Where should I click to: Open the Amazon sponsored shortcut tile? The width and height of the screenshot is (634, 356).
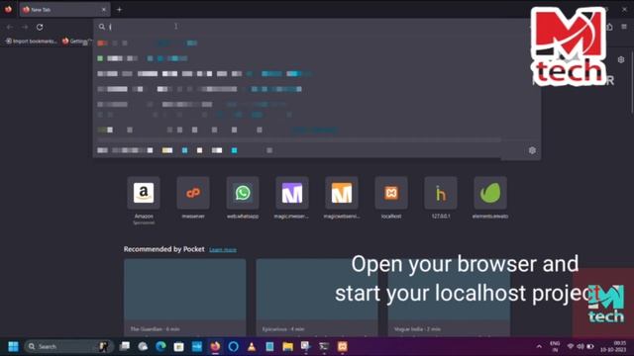(144, 193)
